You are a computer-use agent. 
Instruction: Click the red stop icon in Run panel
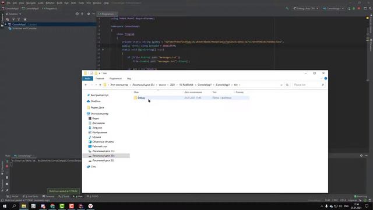pyautogui.click(x=7, y=166)
